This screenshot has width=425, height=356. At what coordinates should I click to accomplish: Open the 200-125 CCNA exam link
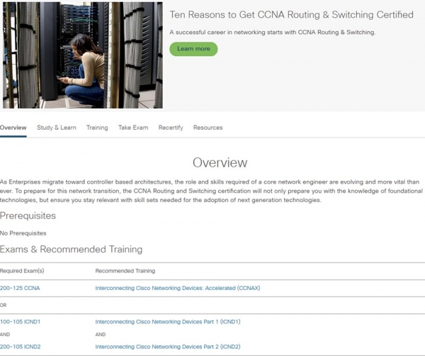[21, 288]
